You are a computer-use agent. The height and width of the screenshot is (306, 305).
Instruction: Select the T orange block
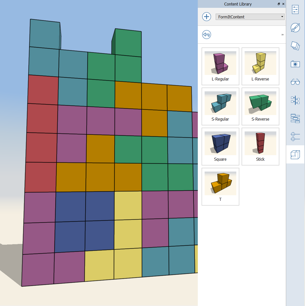220,187
